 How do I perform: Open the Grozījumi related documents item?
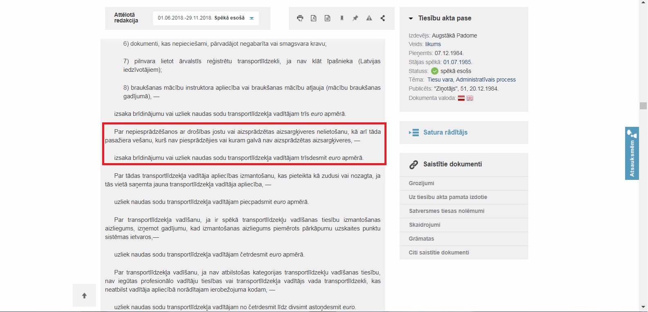pyautogui.click(x=421, y=183)
